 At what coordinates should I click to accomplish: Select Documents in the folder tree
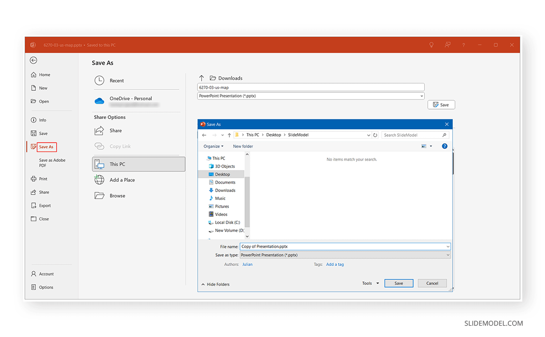point(225,182)
